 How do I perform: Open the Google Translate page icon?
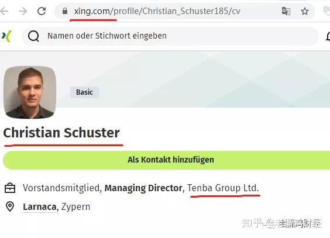pos(286,11)
